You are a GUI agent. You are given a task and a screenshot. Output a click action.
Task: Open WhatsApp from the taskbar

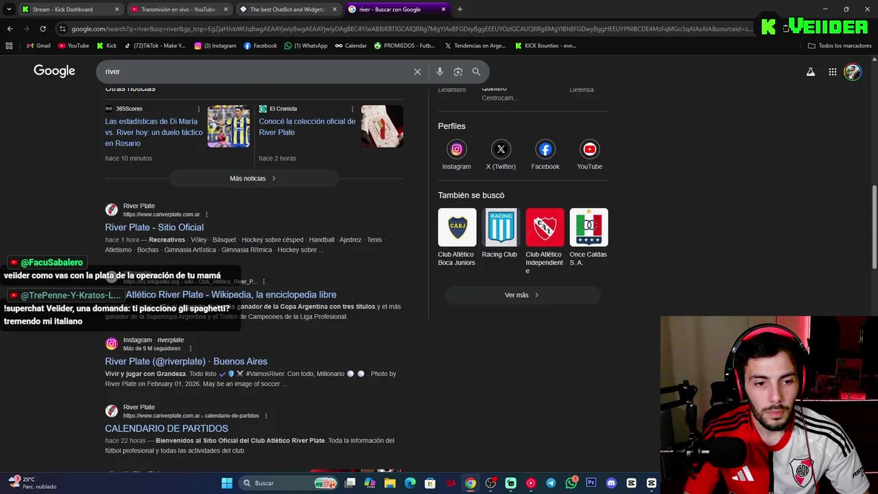(571, 483)
